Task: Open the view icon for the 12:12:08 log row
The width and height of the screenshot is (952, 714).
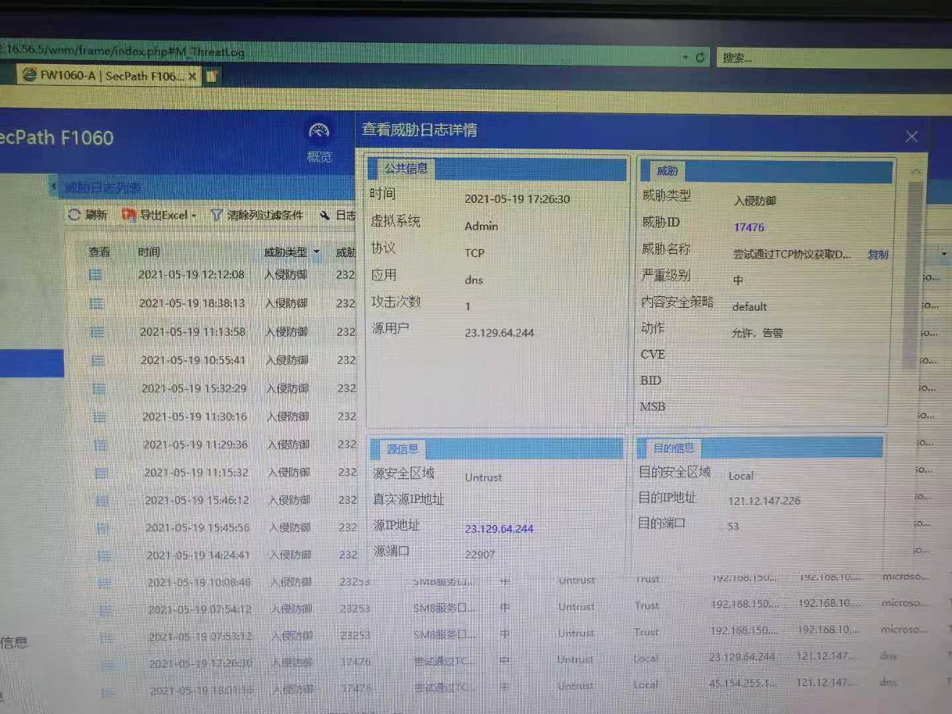Action: (96, 274)
